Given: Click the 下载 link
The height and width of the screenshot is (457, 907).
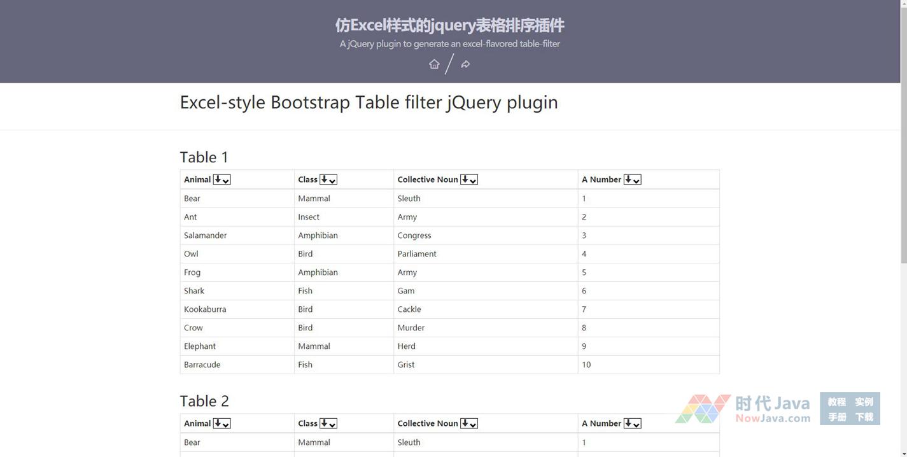Looking at the screenshot, I should click(864, 417).
